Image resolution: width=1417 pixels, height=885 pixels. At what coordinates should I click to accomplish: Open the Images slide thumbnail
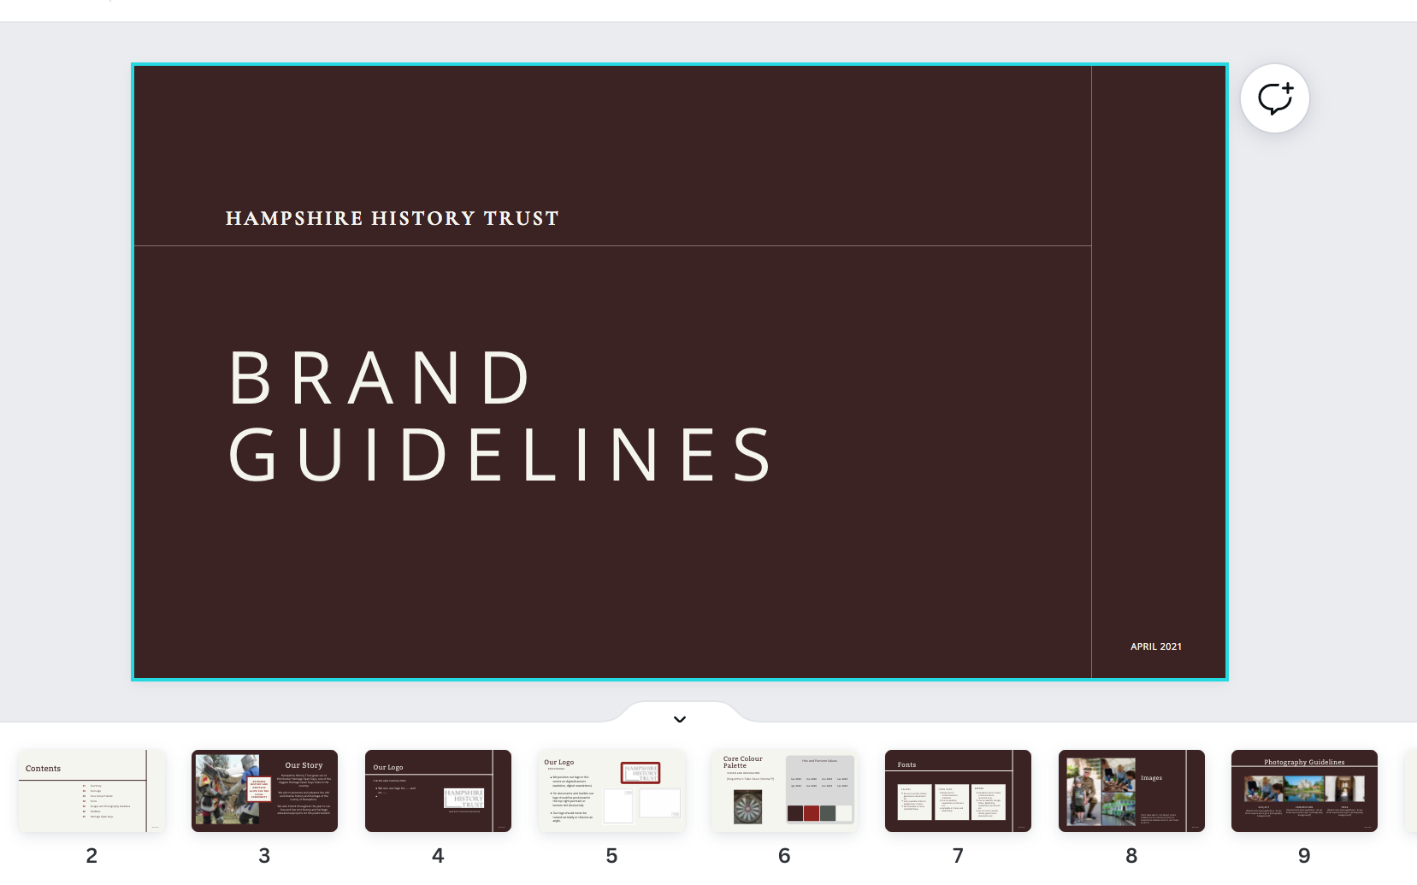(1131, 791)
